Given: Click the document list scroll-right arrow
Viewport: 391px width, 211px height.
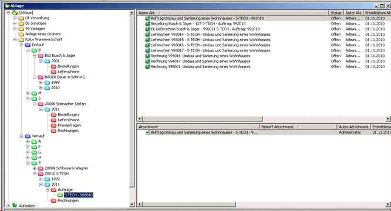Looking at the screenshot, I should point(388,118).
